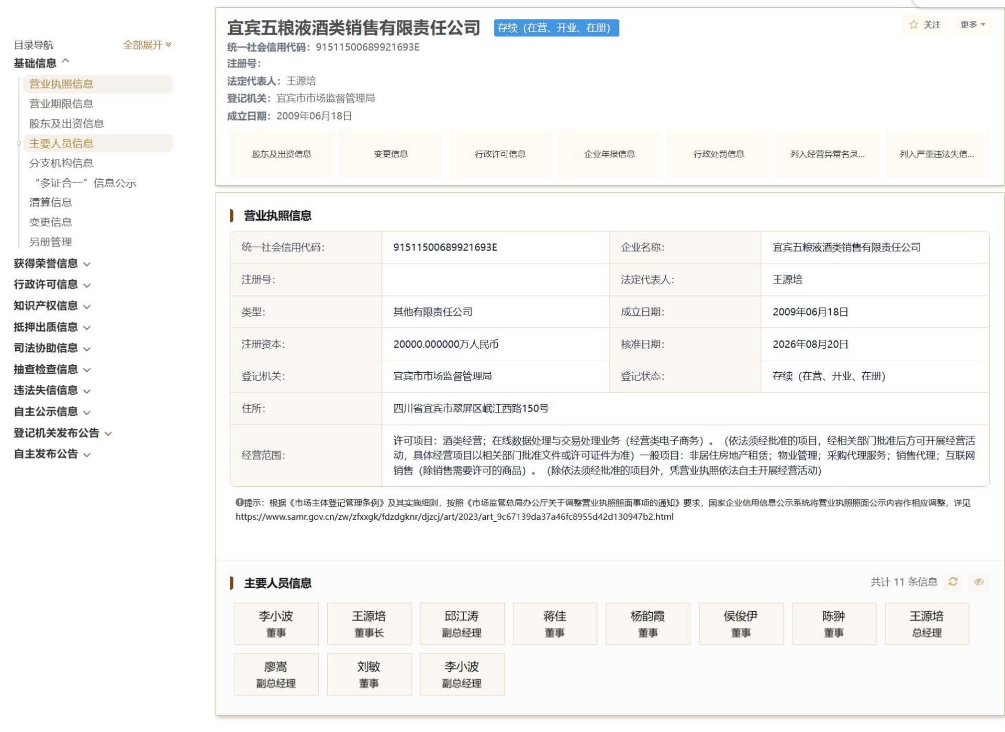1005x732 pixels.
Task: Go to 营业期限信息 in navigation
Action: [61, 104]
